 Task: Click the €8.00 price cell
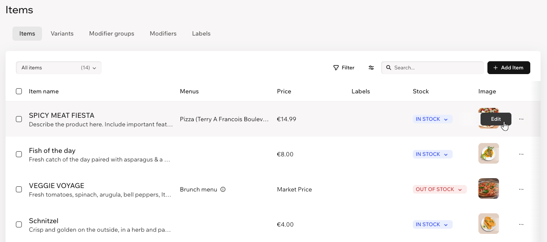pos(285,154)
